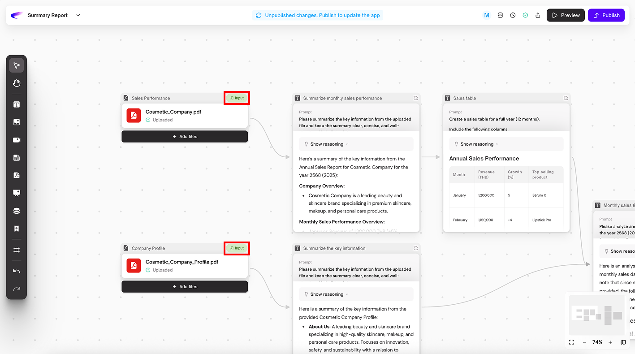Add files to the Sales Performance node
This screenshot has width=635, height=354.
tap(185, 137)
